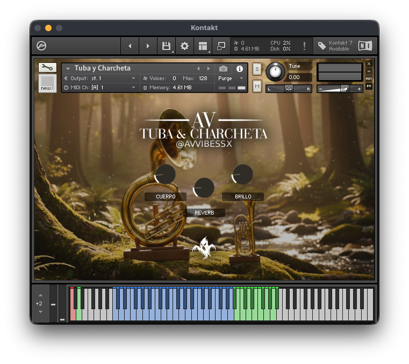Viewport: 409px width, 364px height.
Task: Shift keyboard octave down arrow
Action: (x=40, y=312)
